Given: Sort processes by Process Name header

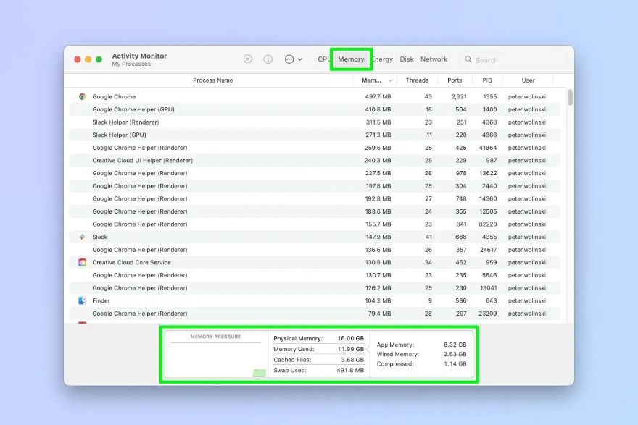Looking at the screenshot, I should pos(212,80).
